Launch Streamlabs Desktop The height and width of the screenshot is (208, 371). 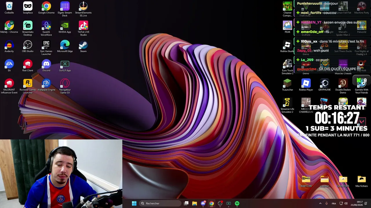[28, 28]
